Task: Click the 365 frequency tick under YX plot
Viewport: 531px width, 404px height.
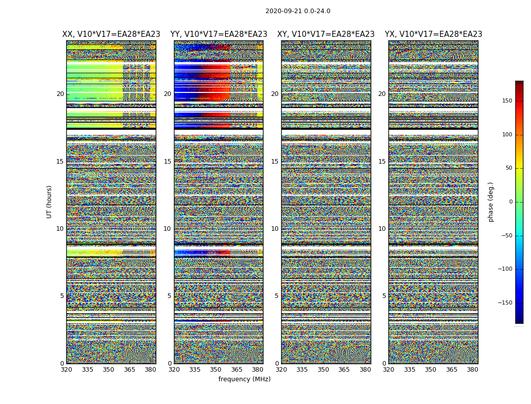Action: (452, 370)
